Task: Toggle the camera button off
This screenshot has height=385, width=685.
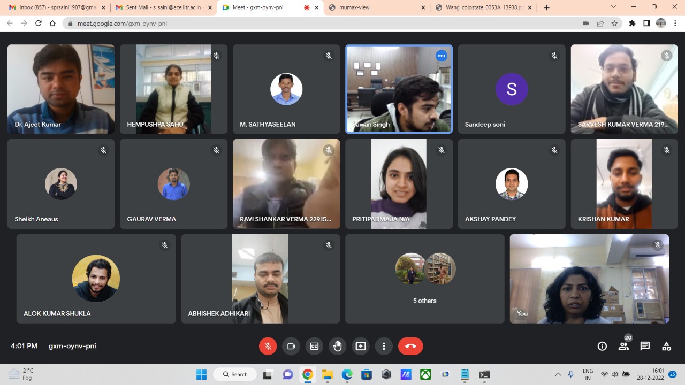Action: click(x=291, y=346)
